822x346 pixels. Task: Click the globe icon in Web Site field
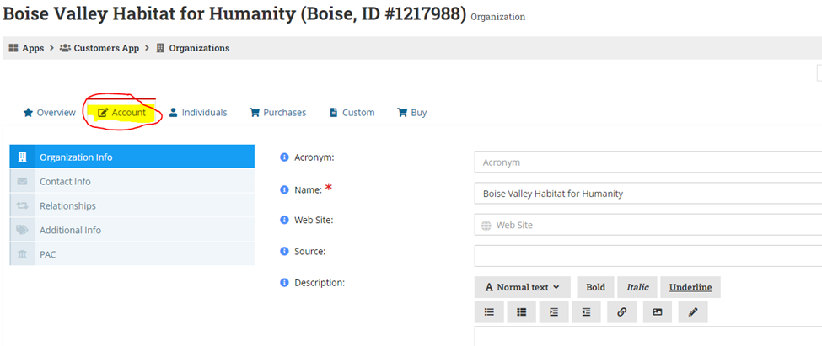486,226
